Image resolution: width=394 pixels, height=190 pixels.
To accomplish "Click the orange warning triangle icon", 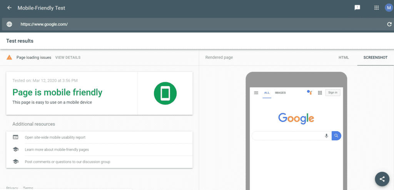I will [9, 57].
